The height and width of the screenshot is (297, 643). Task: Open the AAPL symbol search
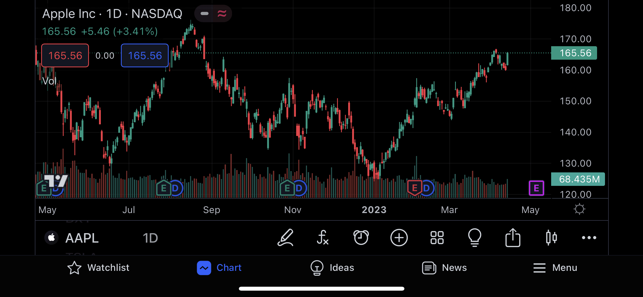click(82, 238)
